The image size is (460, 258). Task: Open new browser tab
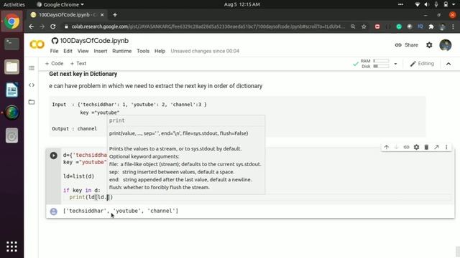click(x=115, y=14)
